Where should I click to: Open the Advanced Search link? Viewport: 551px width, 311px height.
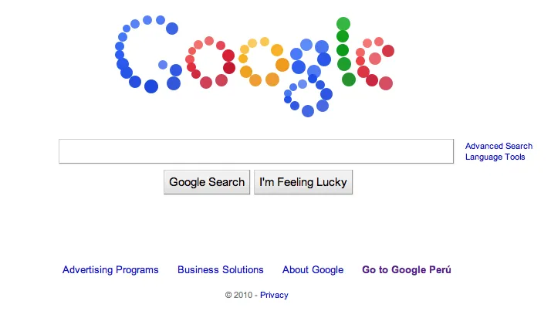499,146
